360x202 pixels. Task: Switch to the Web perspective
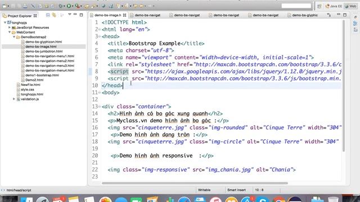click(x=350, y=6)
